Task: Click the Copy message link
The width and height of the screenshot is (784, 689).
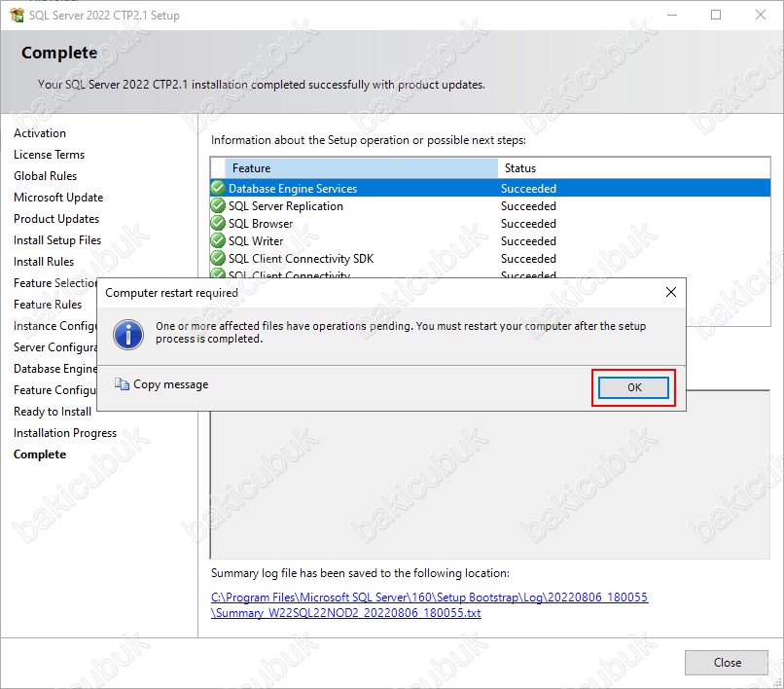Action: point(170,384)
